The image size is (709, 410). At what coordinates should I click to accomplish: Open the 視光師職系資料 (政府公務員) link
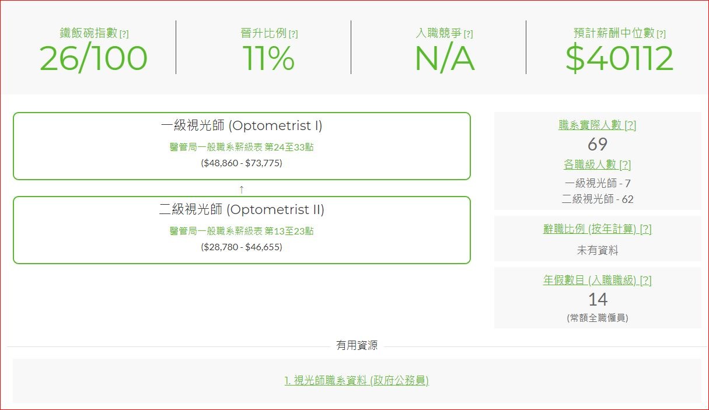tap(357, 381)
